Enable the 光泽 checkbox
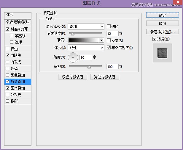 8,68
